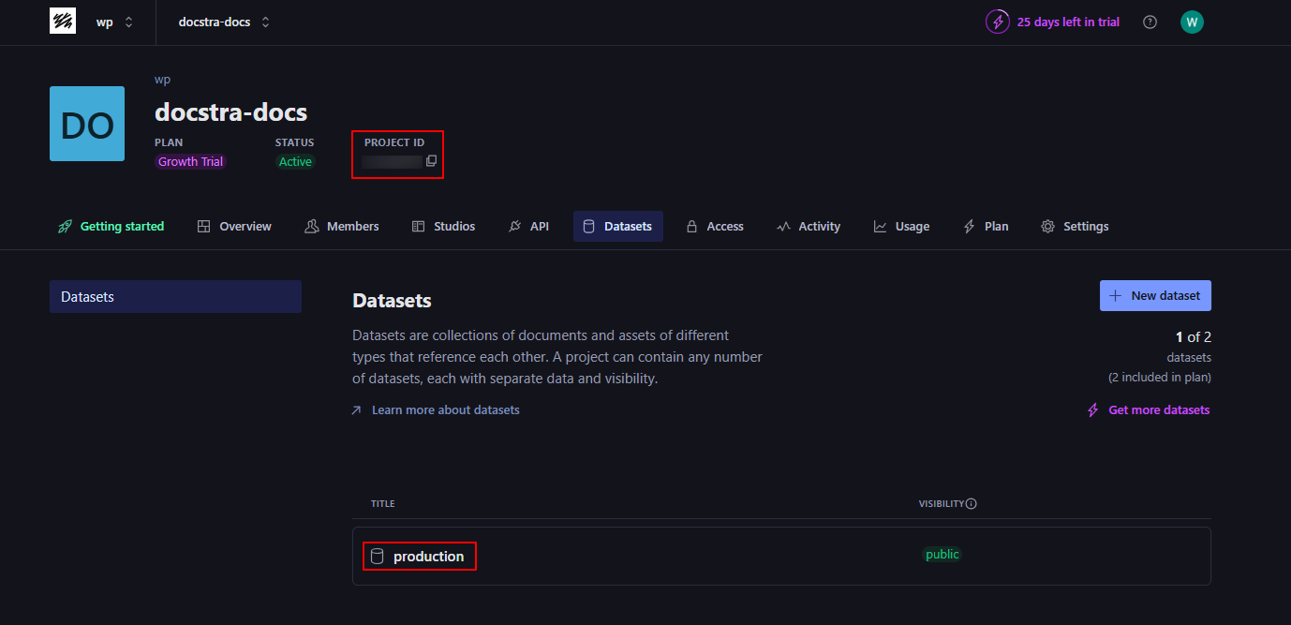Click Get more datasets link
This screenshot has width=1291, height=625.
[1158, 410]
